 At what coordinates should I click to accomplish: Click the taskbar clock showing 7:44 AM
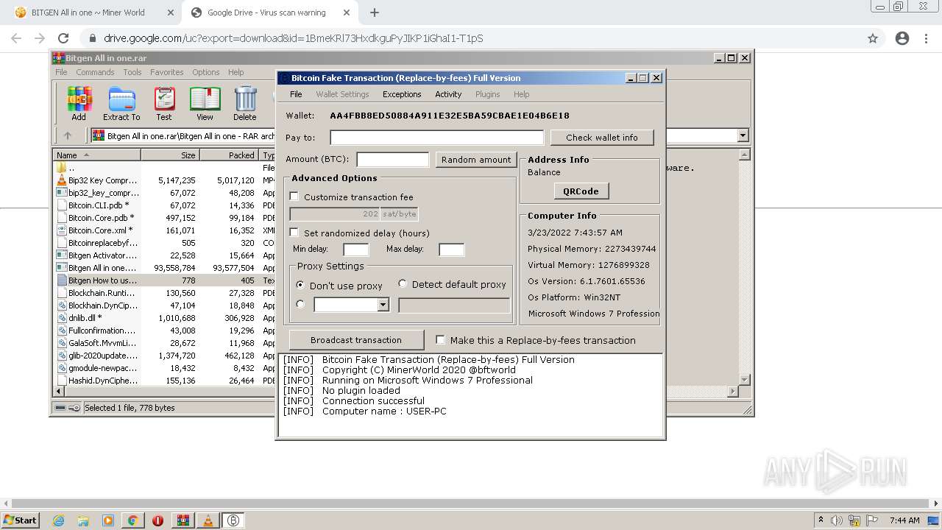[904, 520]
